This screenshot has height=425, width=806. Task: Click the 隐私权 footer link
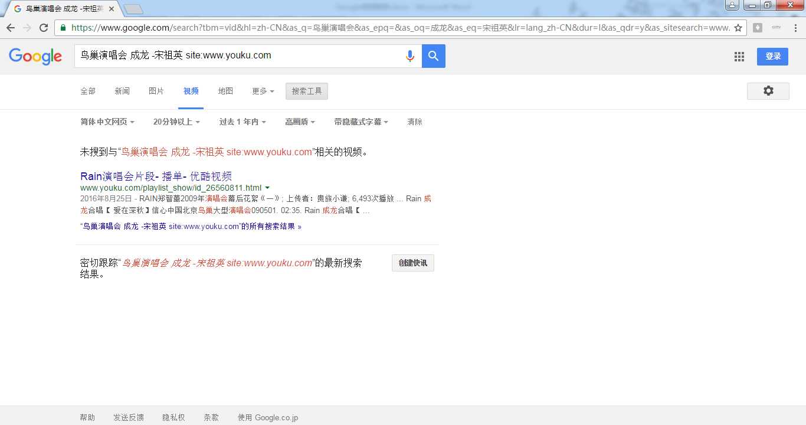tap(173, 417)
